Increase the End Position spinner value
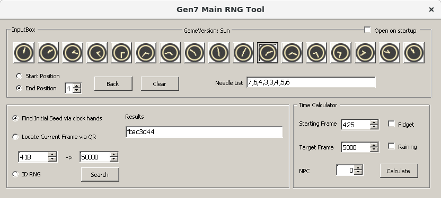Viewport: 441px width, 198px height. point(77,86)
